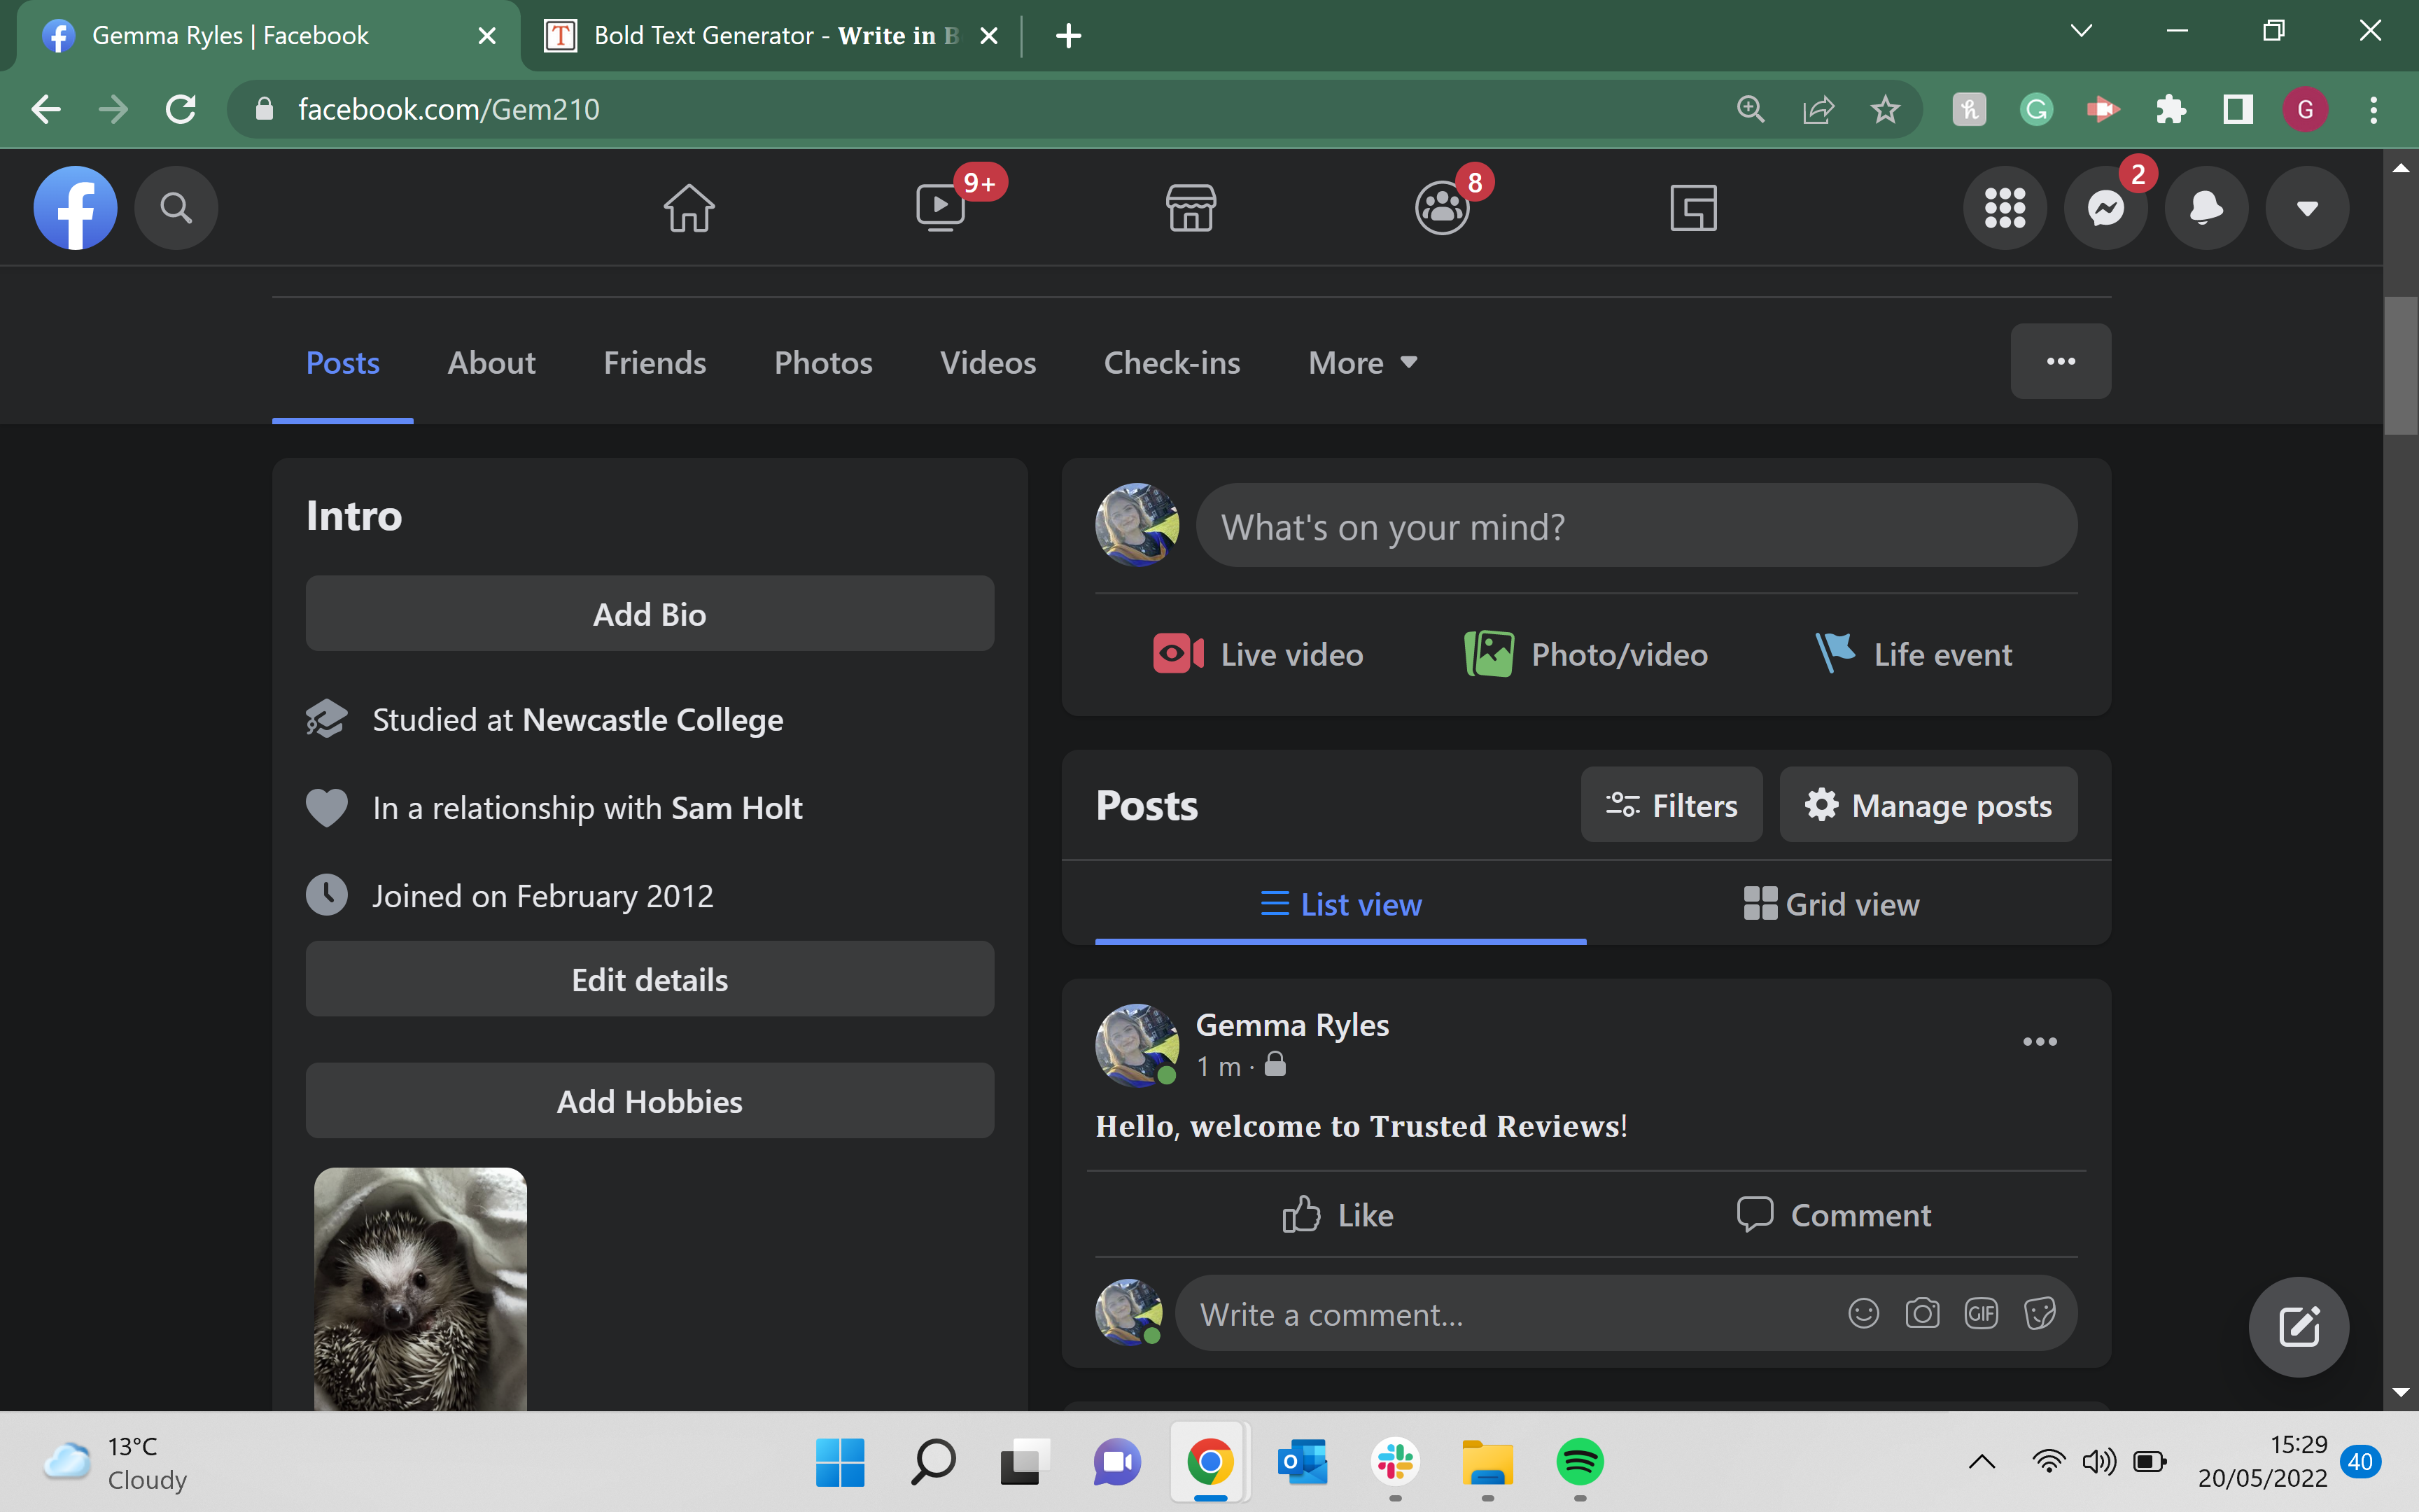Open the post options three-dots menu
The width and height of the screenshot is (2419, 1512).
click(2040, 1042)
